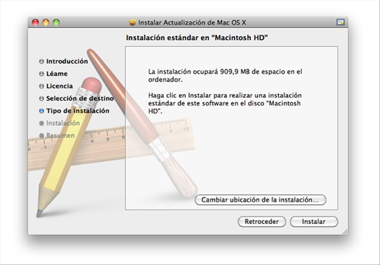This screenshot has width=380, height=265.
Task: Click the gray Resumen bullet
Action: [42, 135]
